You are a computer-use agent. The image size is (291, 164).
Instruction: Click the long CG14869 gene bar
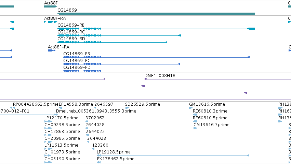(156, 14)
